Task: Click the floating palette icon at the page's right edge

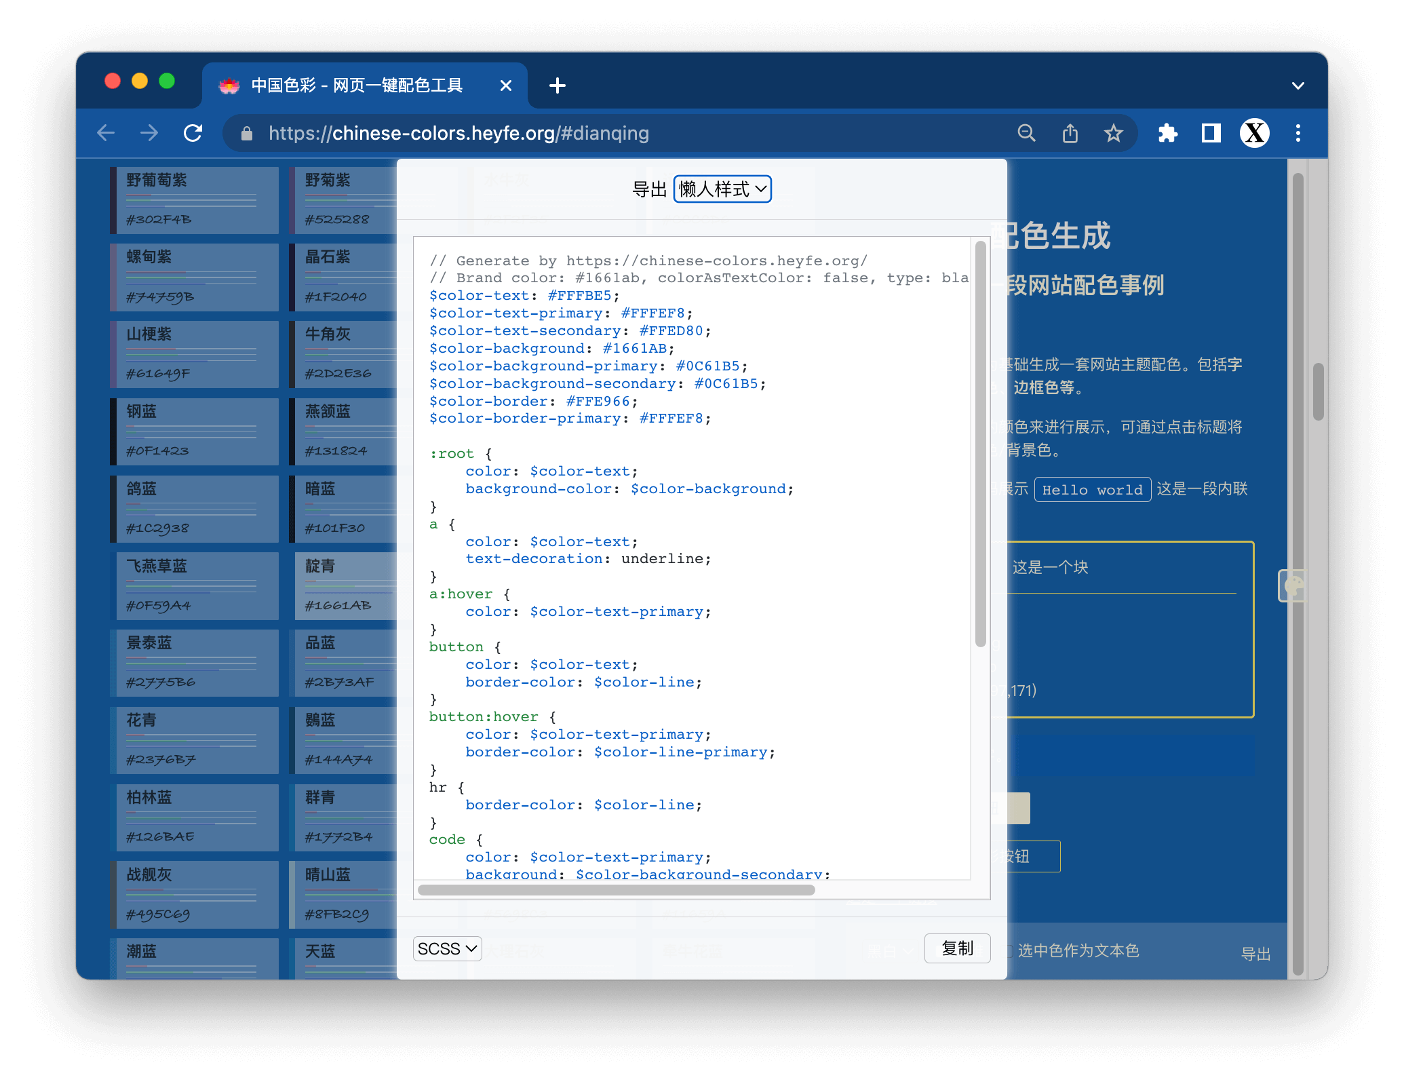Action: [1292, 585]
